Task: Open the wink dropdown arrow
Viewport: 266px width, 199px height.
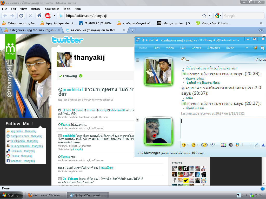Action: tap(198, 145)
